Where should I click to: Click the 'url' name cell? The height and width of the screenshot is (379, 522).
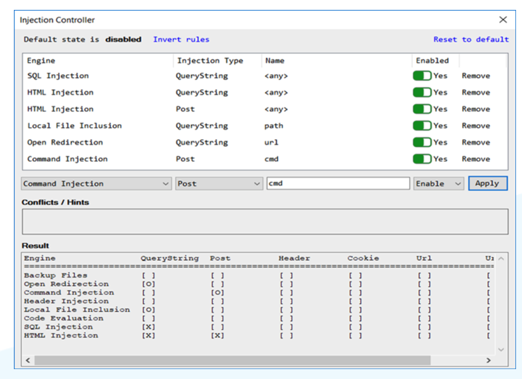coord(271,142)
